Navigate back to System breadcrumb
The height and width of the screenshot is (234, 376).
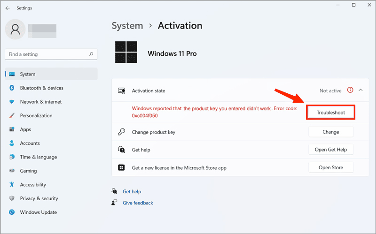click(127, 26)
